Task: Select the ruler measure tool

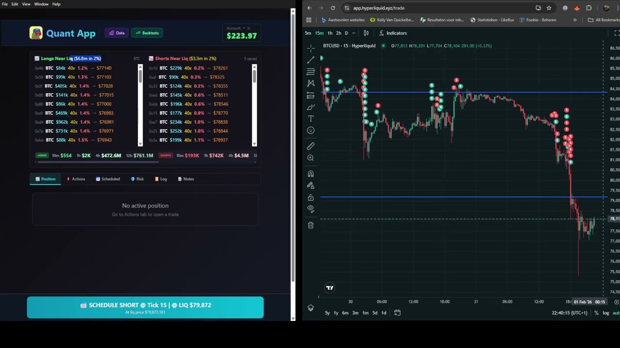Action: [x=310, y=146]
